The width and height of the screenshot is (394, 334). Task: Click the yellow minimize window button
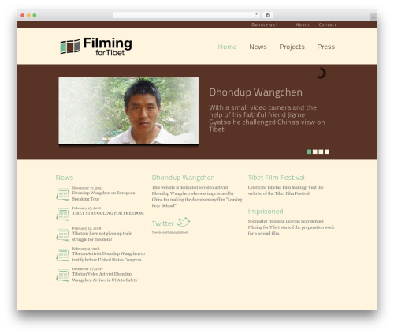pyautogui.click(x=28, y=15)
